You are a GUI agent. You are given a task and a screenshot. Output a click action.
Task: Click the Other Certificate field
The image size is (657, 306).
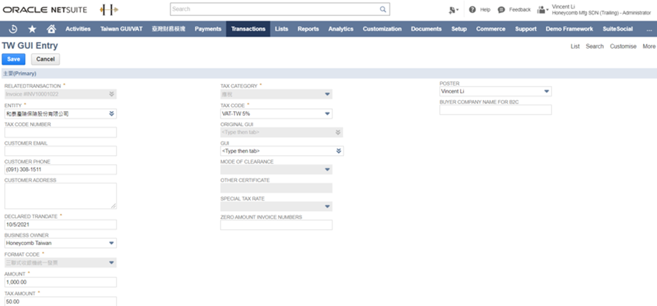tap(276, 188)
